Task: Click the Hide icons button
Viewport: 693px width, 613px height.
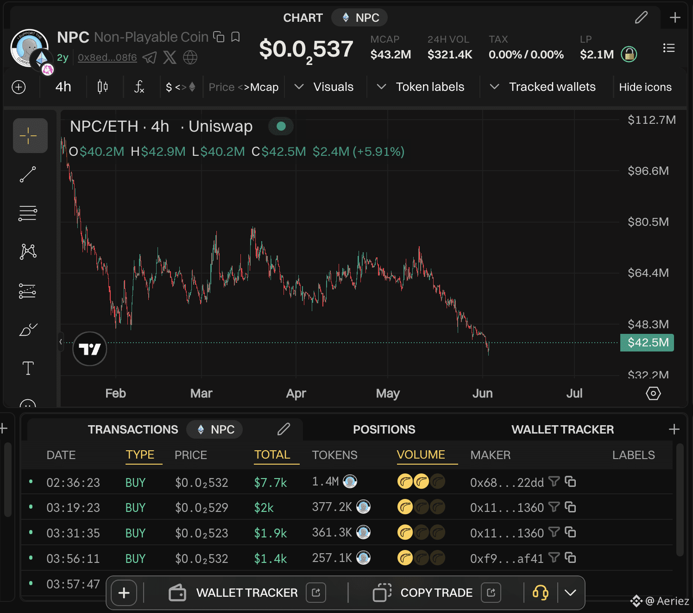Action: 645,87
